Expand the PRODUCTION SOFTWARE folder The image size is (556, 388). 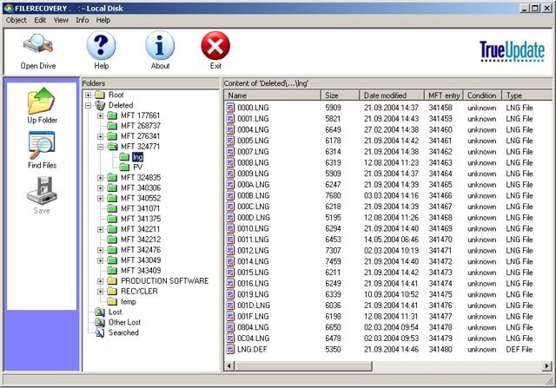click(101, 281)
